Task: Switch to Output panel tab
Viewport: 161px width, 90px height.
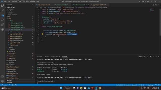Action: 47,56
